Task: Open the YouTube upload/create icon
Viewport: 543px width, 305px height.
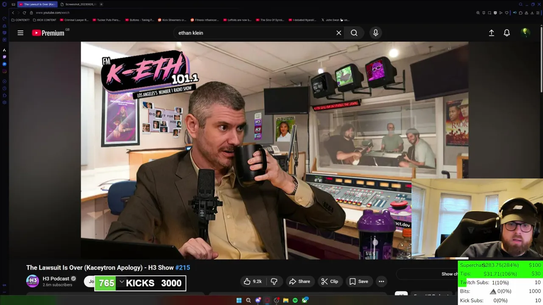Action: pyautogui.click(x=491, y=33)
